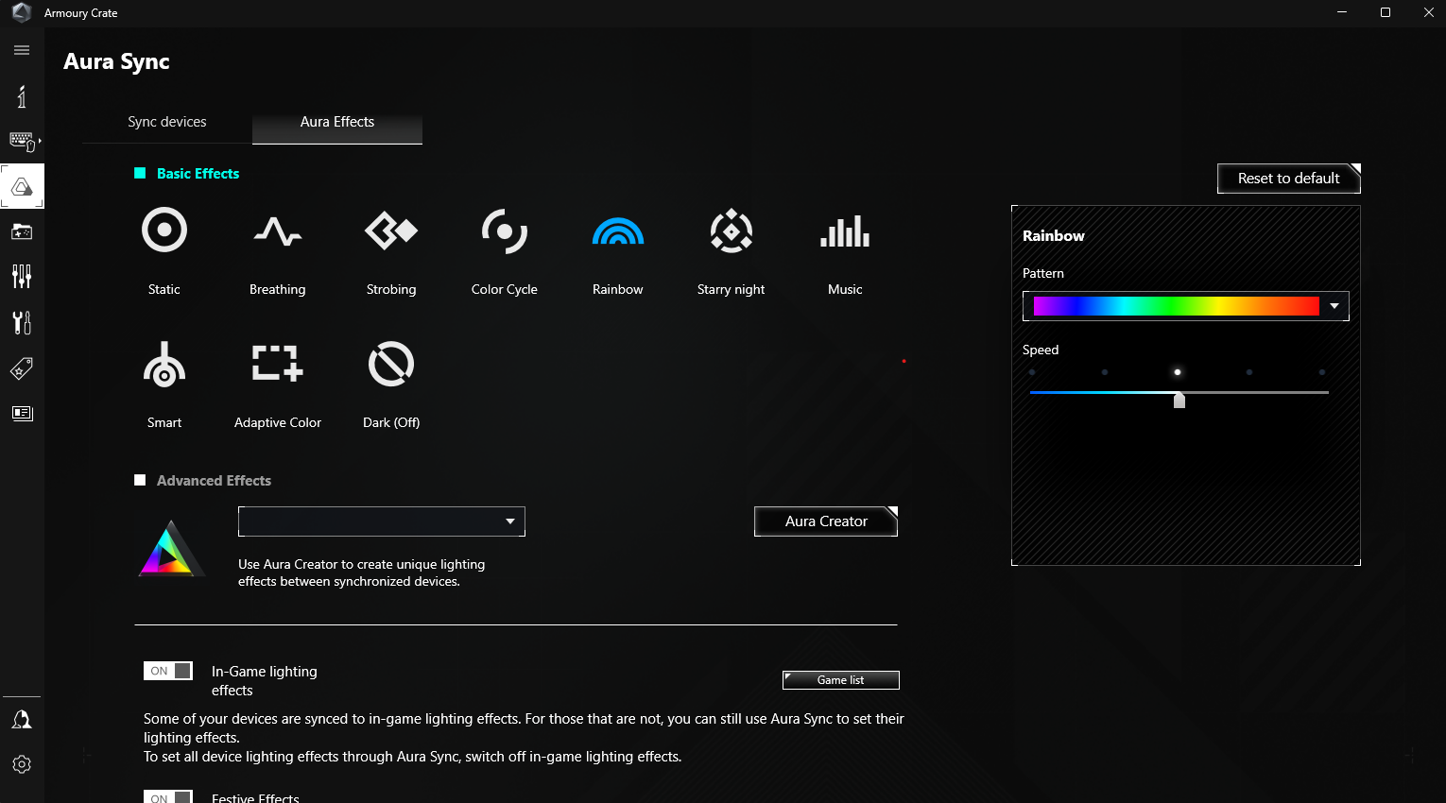The height and width of the screenshot is (803, 1446).
Task: Choose the Breathing effect icon
Action: [278, 231]
